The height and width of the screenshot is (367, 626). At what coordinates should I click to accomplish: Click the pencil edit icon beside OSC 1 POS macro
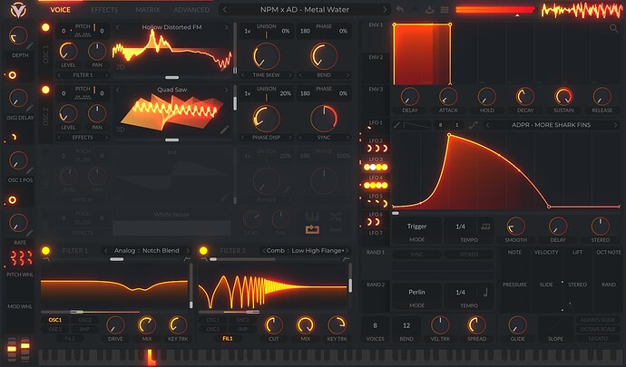tap(30, 170)
